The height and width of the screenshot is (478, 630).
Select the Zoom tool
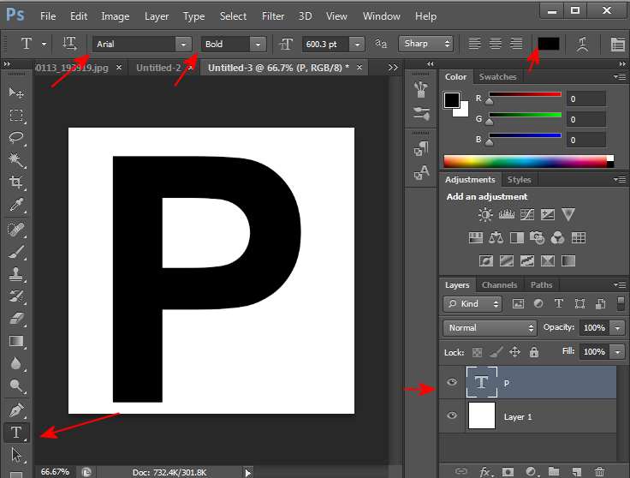point(16,386)
